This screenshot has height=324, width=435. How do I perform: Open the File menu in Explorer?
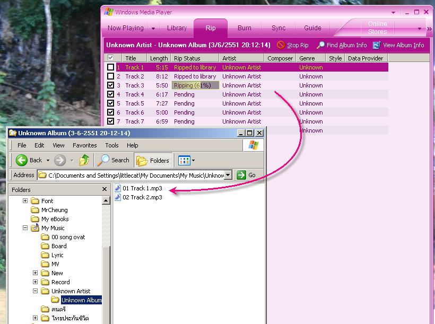coord(22,145)
